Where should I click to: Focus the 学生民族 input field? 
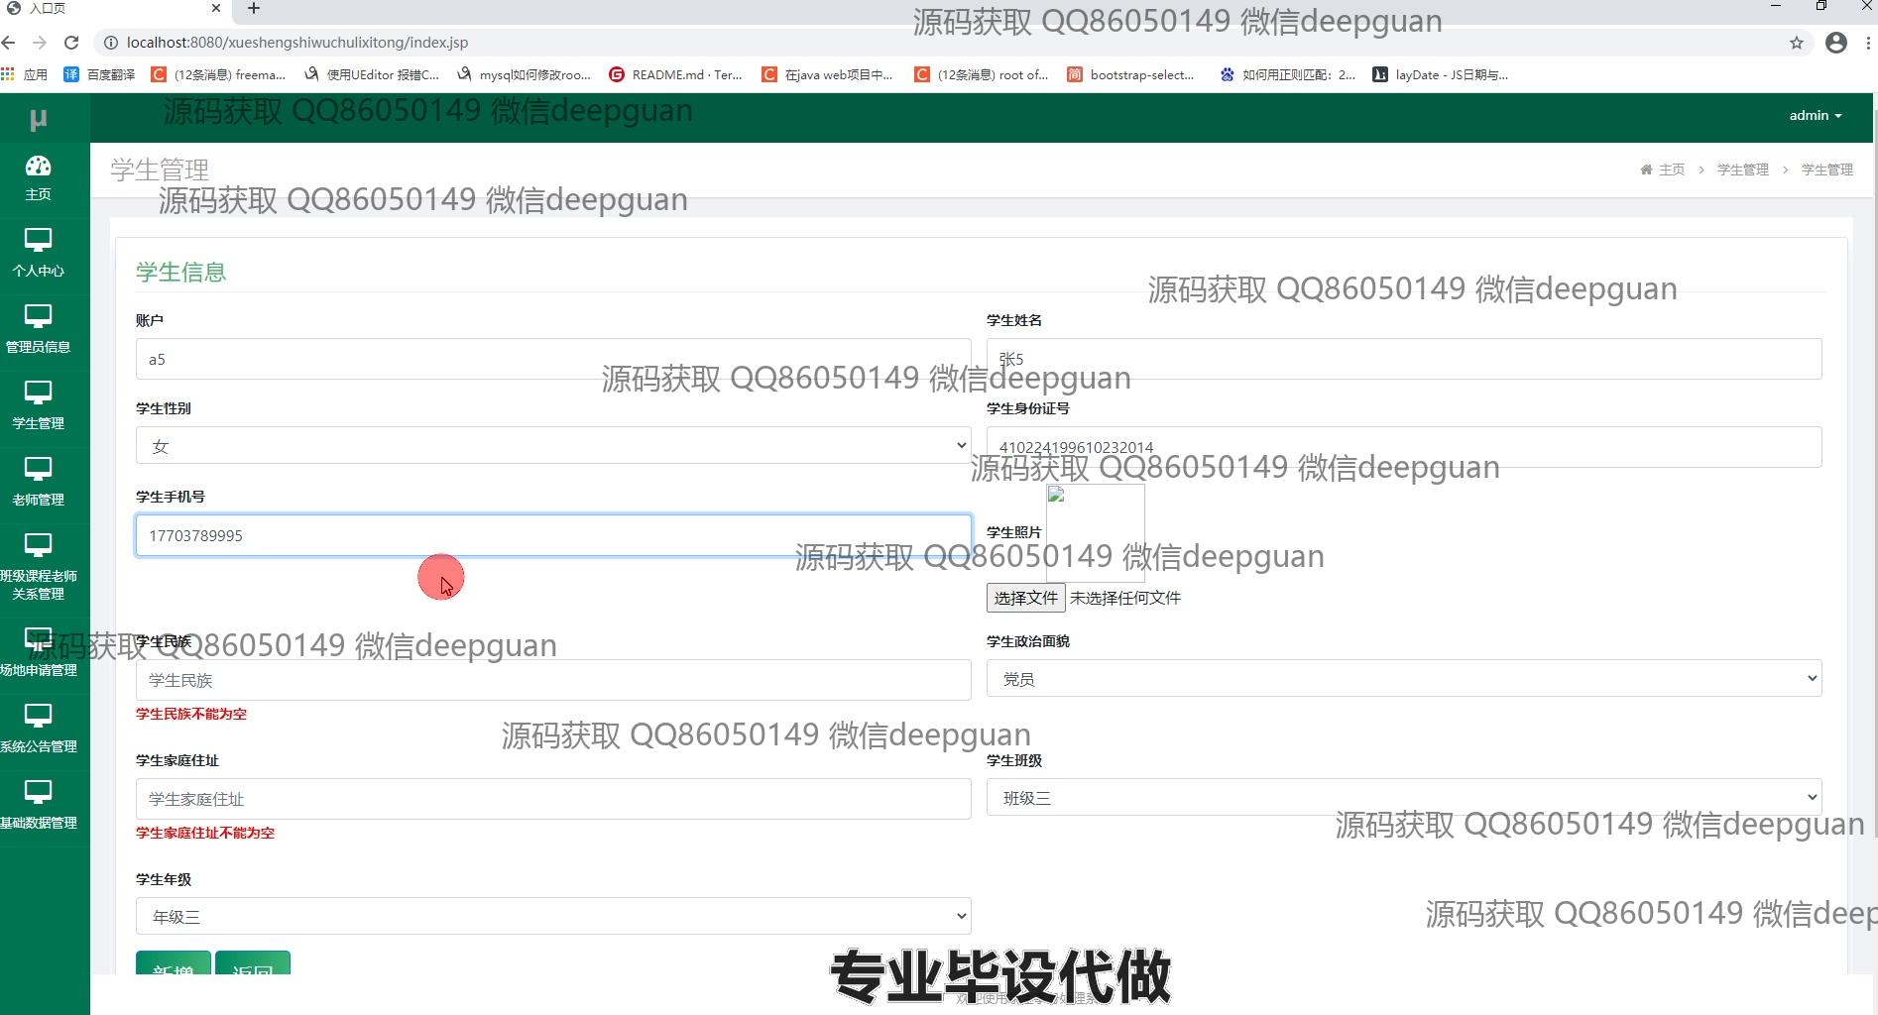click(552, 680)
